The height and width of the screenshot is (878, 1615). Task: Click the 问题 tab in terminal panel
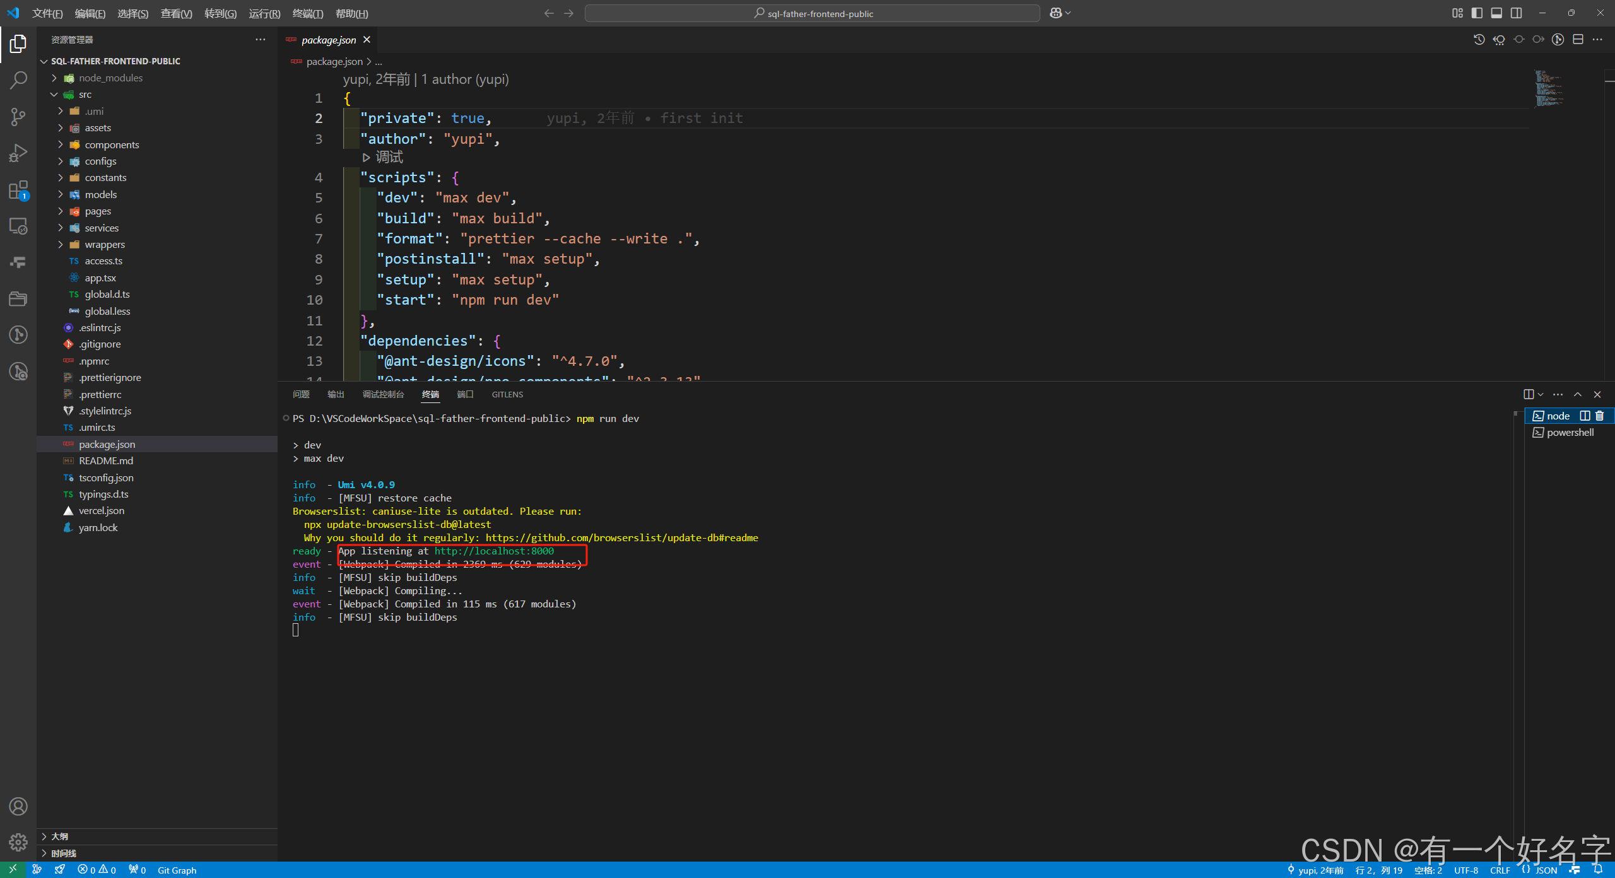pos(303,394)
